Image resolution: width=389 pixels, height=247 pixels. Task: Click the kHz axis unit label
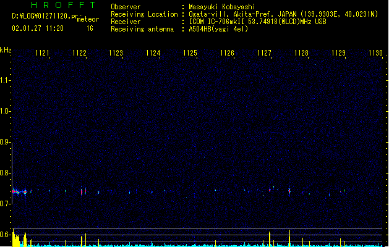6,50
